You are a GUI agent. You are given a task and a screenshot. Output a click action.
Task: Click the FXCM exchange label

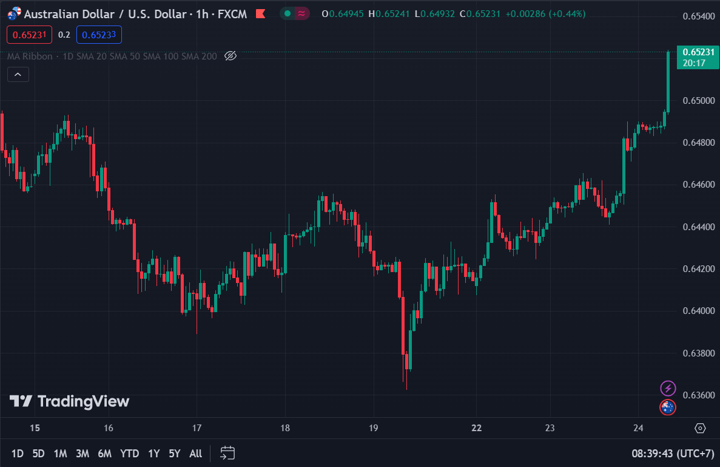pos(232,14)
